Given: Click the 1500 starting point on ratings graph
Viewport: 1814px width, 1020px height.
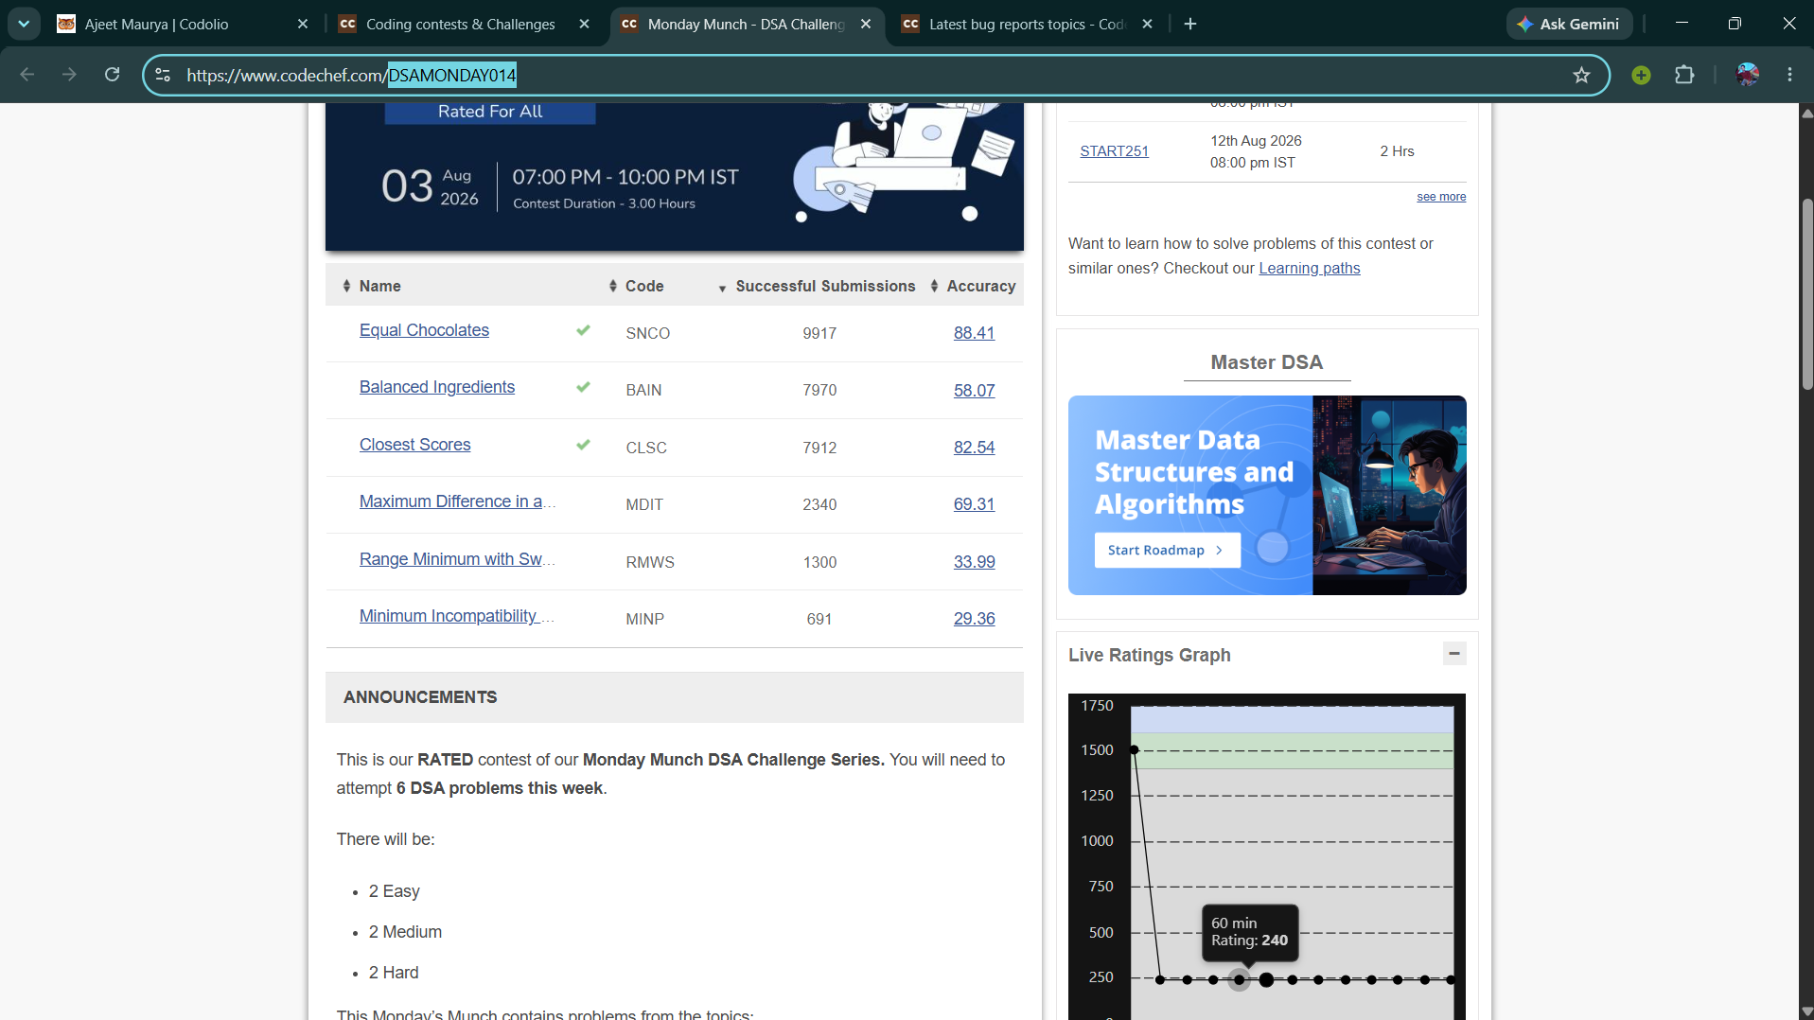Looking at the screenshot, I should [1135, 750].
